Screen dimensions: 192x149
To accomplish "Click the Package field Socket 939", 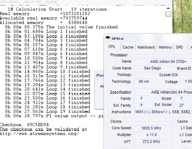I will click(x=163, y=75).
